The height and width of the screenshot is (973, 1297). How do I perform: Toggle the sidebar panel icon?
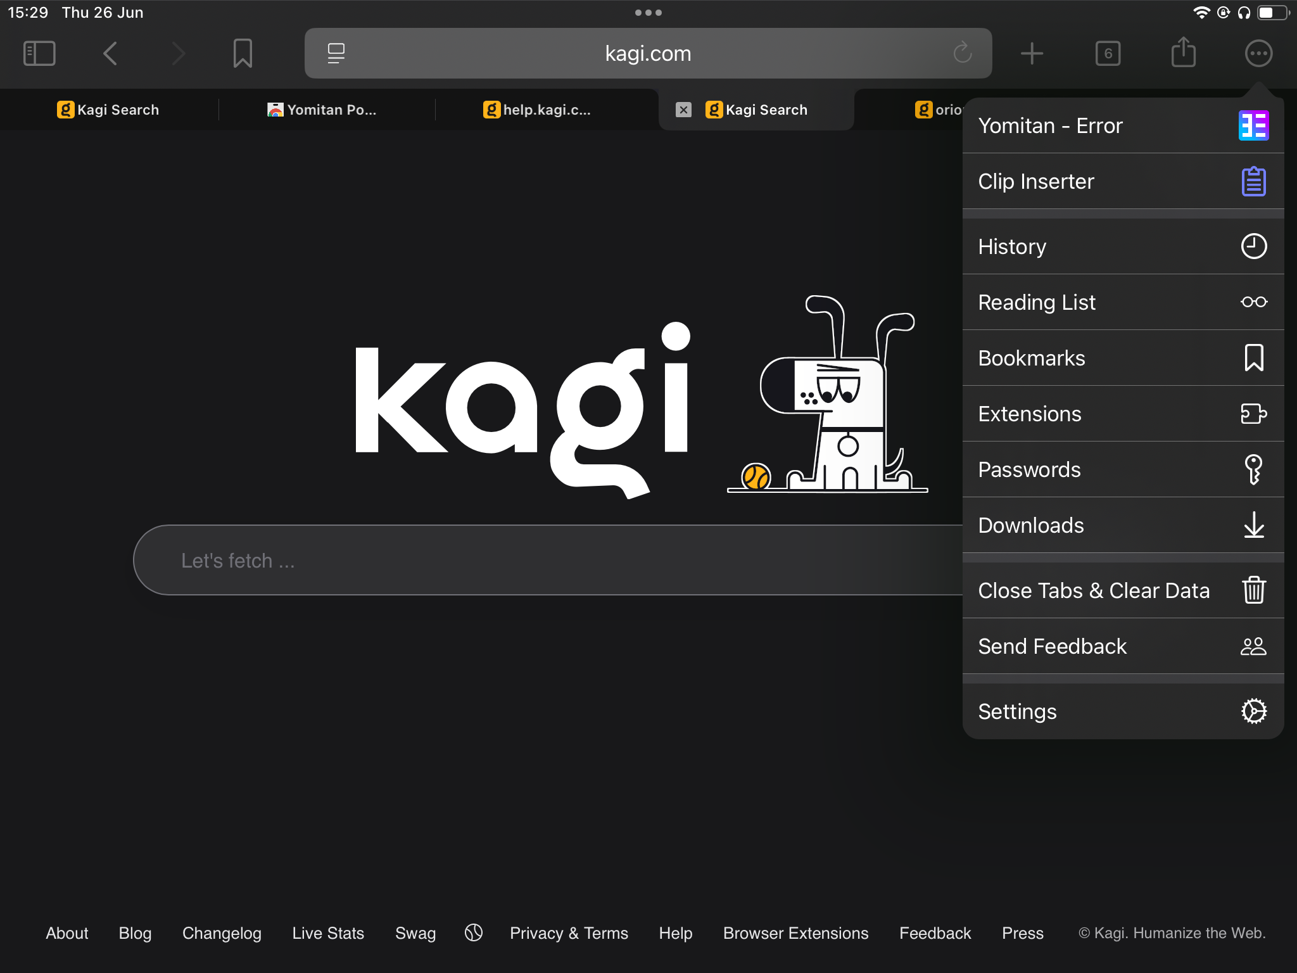pyautogui.click(x=39, y=53)
